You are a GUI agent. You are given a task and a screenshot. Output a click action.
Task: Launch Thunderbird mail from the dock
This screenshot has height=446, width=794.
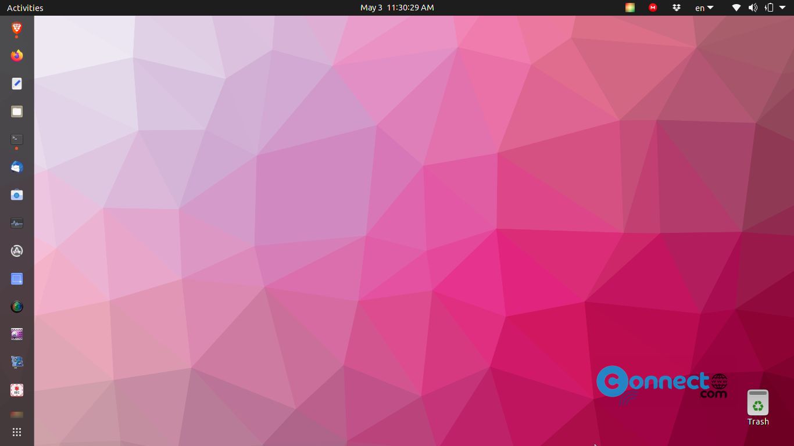point(17,167)
